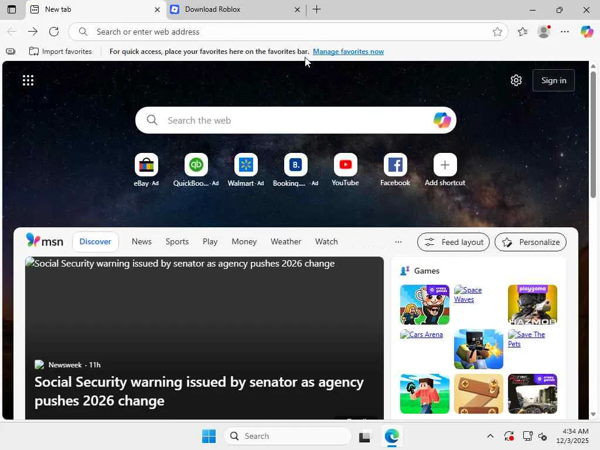This screenshot has height=450, width=600.
Task: Open the Cars Arena game link
Action: coord(421,335)
